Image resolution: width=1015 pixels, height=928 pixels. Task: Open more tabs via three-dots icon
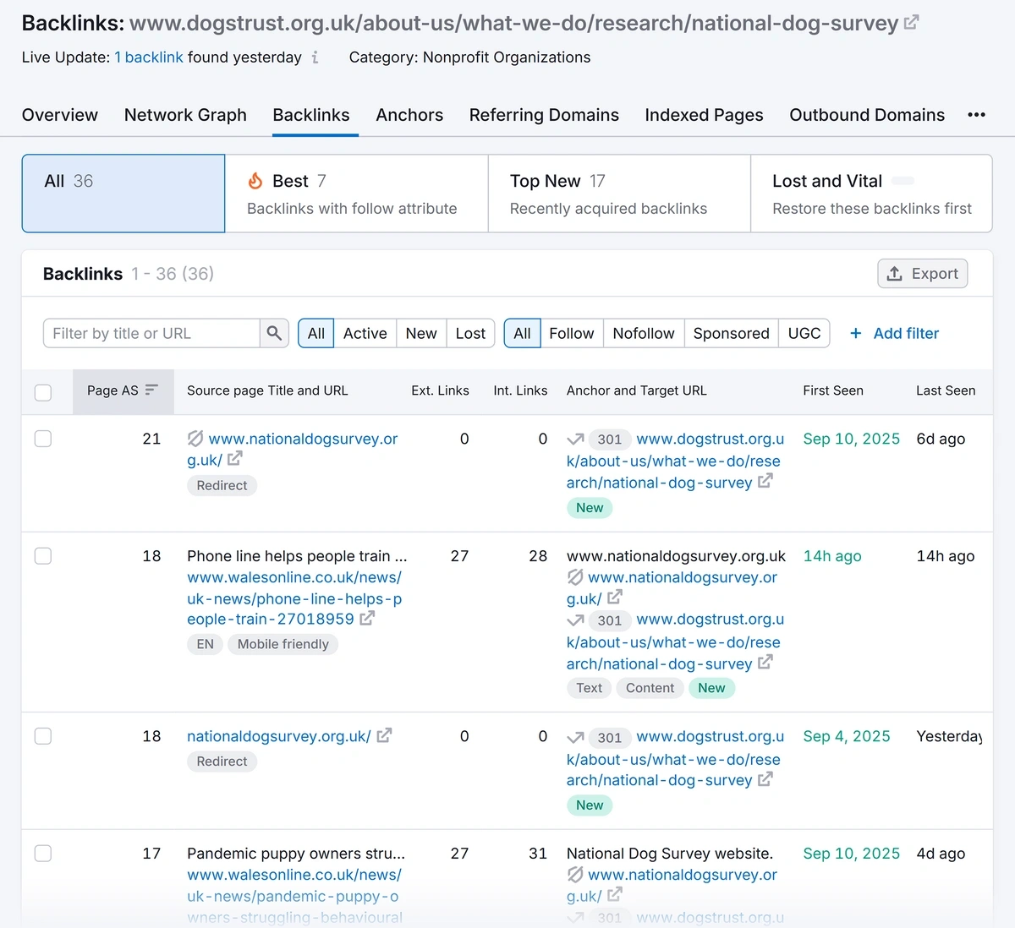click(x=976, y=115)
